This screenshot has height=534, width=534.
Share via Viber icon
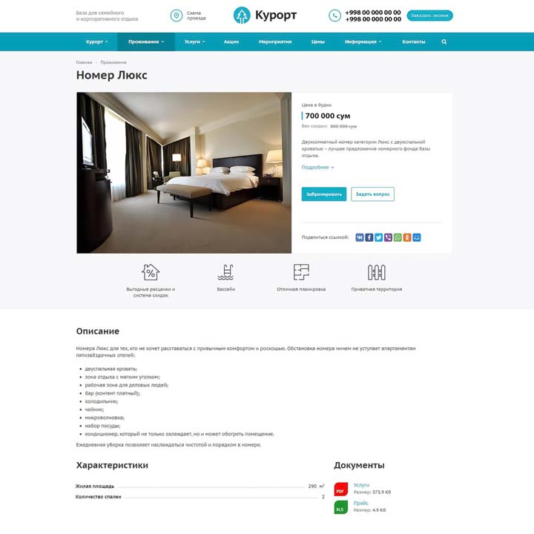(x=388, y=237)
